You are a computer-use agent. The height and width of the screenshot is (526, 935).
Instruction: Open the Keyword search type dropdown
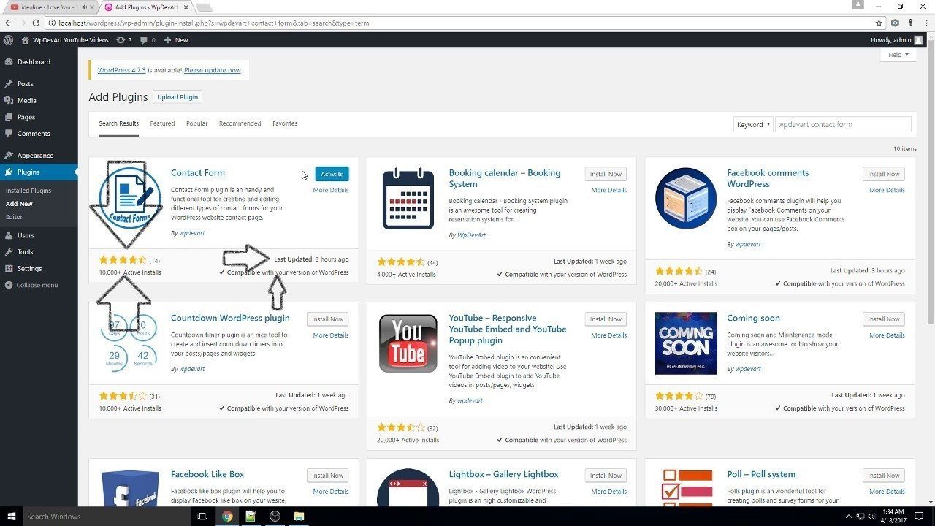coord(752,124)
